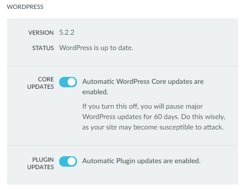This screenshot has width=244, height=189.
Task: Click 'Do this wisely' in the warning
Action: pos(203,117)
